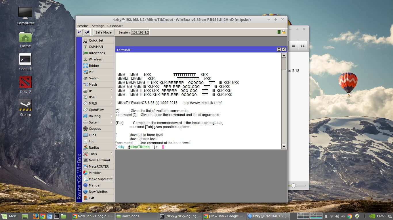Open the Session menu
The width and height of the screenshot is (393, 220).
[83, 25]
